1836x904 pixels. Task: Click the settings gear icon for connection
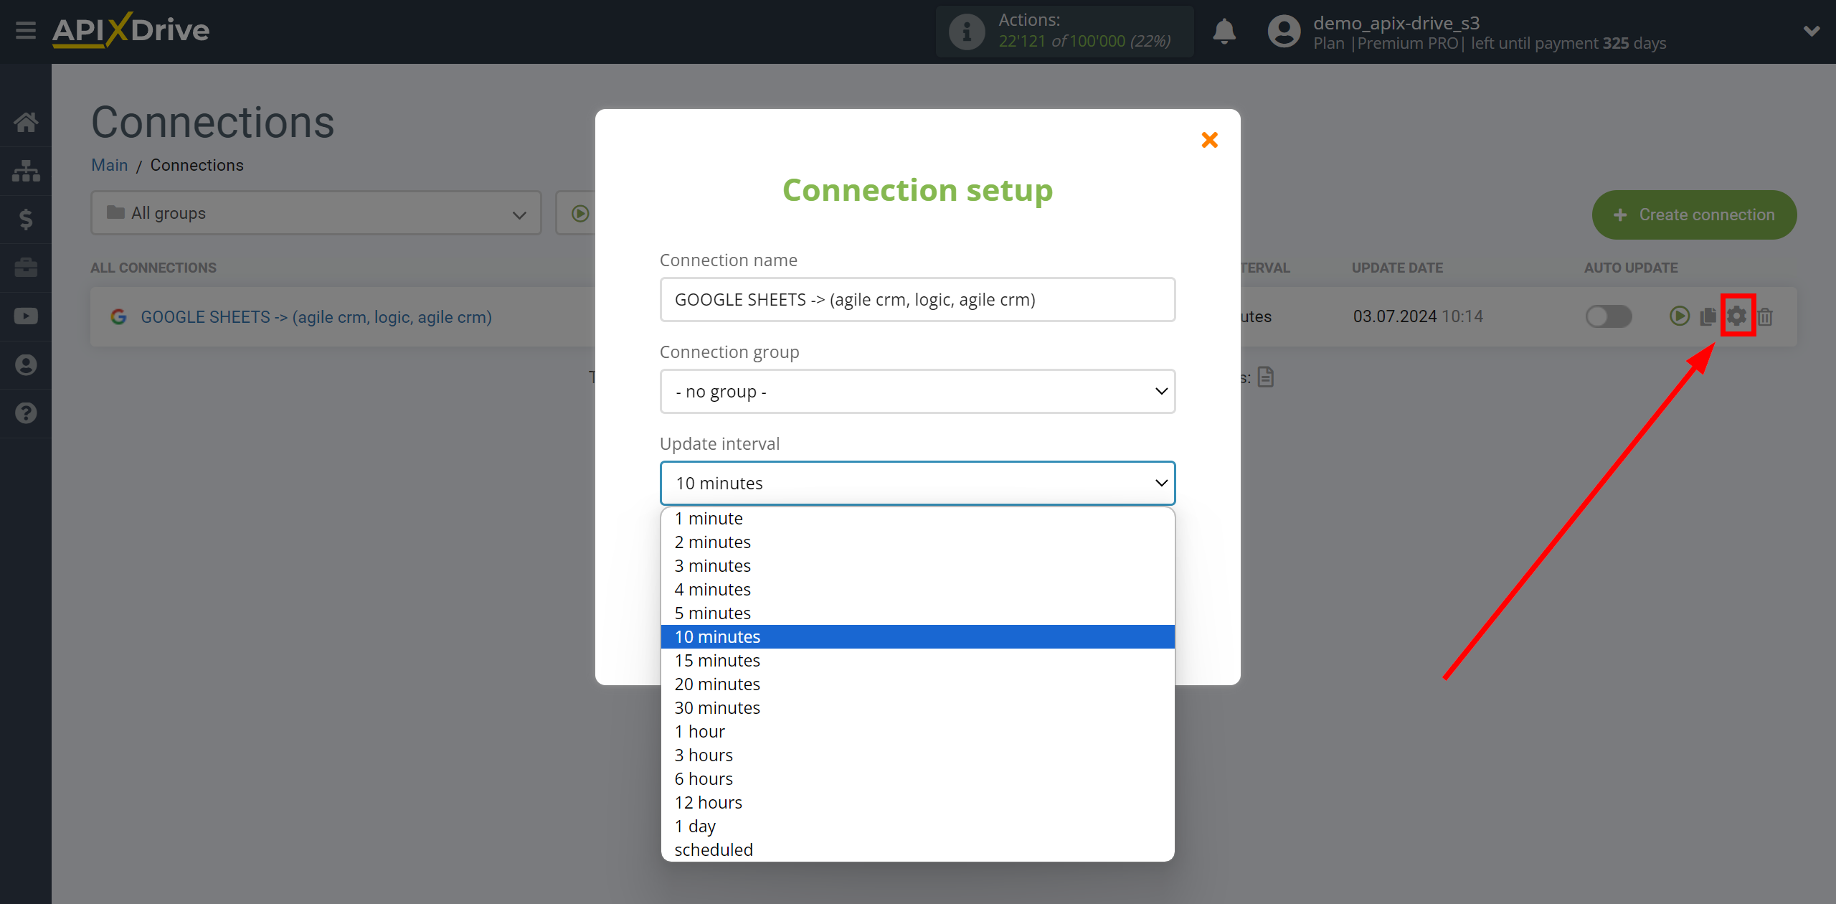tap(1736, 316)
